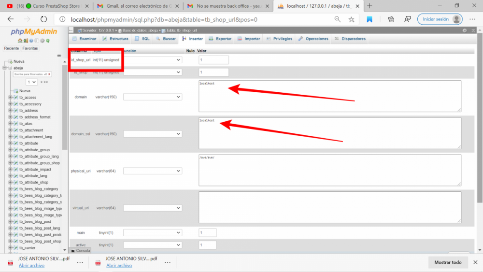Click the page settings gear icon
The height and width of the screenshot is (272, 483).
(465, 30)
